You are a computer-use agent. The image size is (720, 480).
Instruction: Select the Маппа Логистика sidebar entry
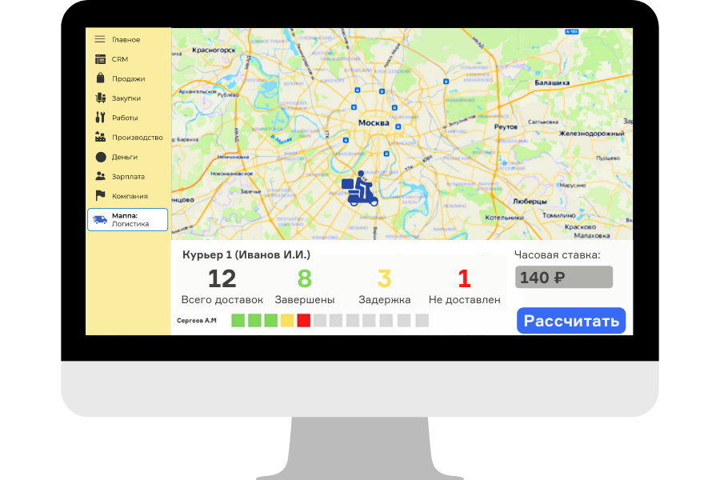point(128,218)
